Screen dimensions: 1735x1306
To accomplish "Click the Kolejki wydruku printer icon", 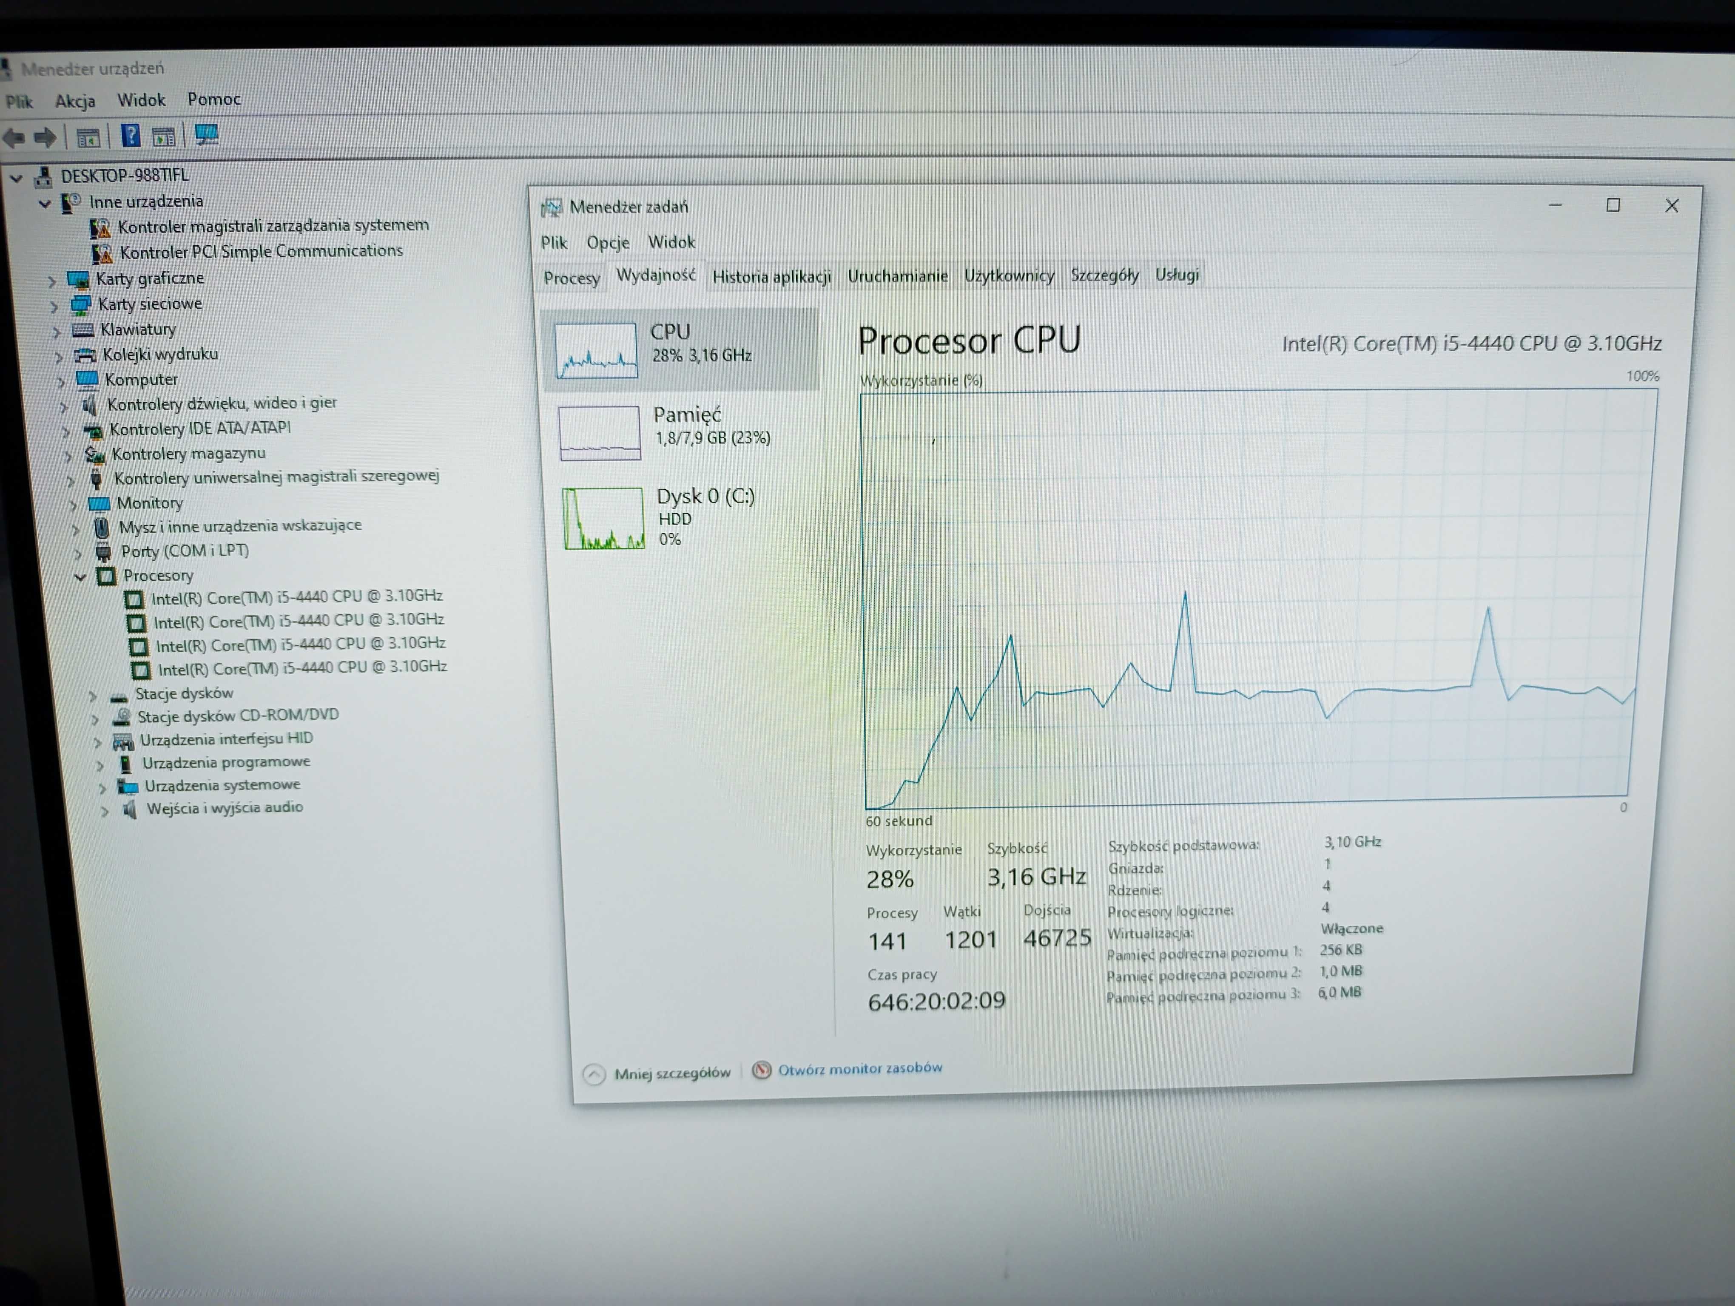I will [85, 355].
